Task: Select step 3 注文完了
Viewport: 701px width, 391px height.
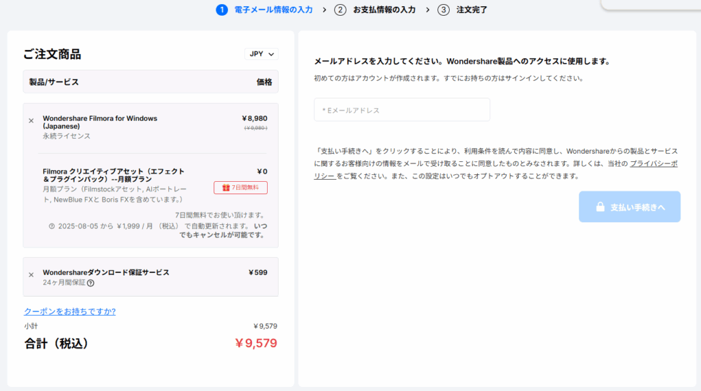Action: click(462, 10)
